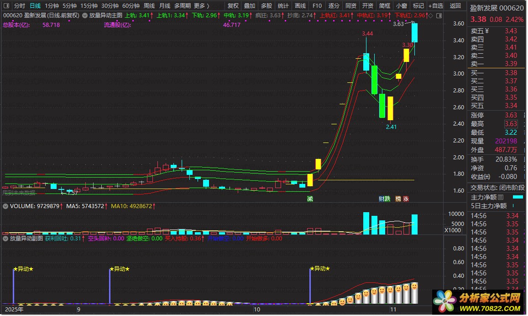Click the tall cyan latest candlestick
This screenshot has height=316, width=528.
click(x=414, y=33)
